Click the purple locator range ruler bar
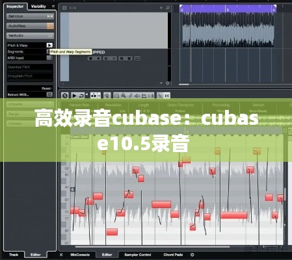Screen dimensions: 292x260 click(228, 9)
